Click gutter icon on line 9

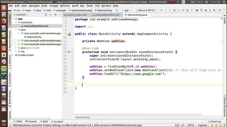tap(70, 34)
